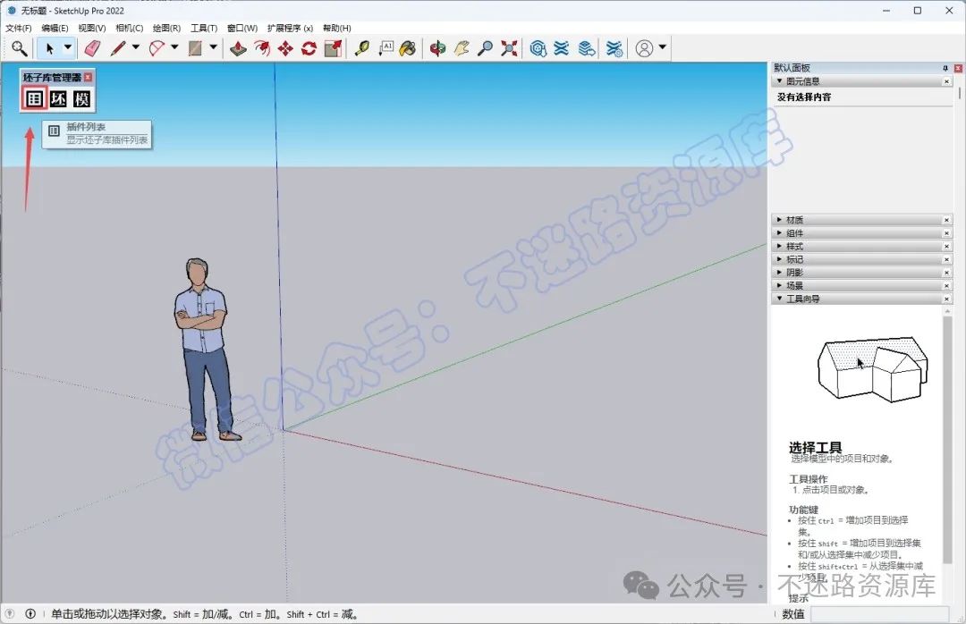Click the Search magnifier icon in toolbar

[19, 48]
